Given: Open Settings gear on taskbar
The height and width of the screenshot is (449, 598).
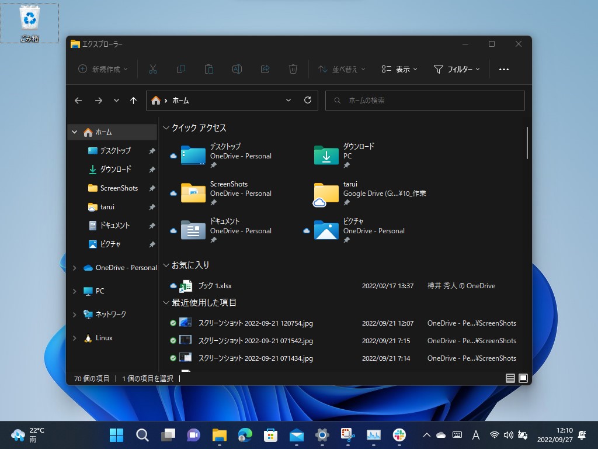Looking at the screenshot, I should coord(322,435).
